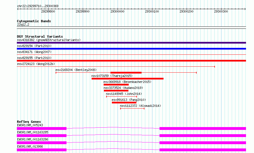
Task: Open variant label nsv1112372 (Alsmadi2014)
Action: 140,106
